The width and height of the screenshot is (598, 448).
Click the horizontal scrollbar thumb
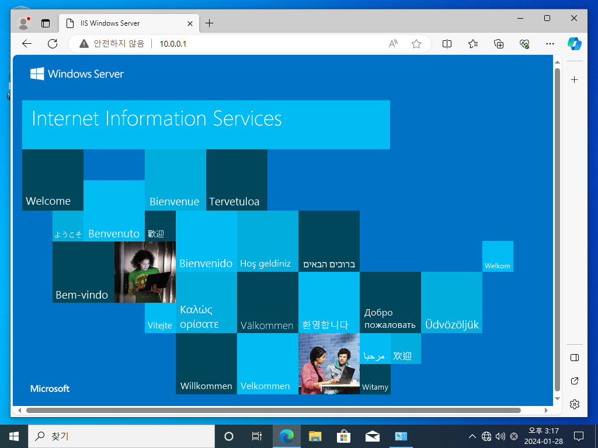tap(273, 410)
